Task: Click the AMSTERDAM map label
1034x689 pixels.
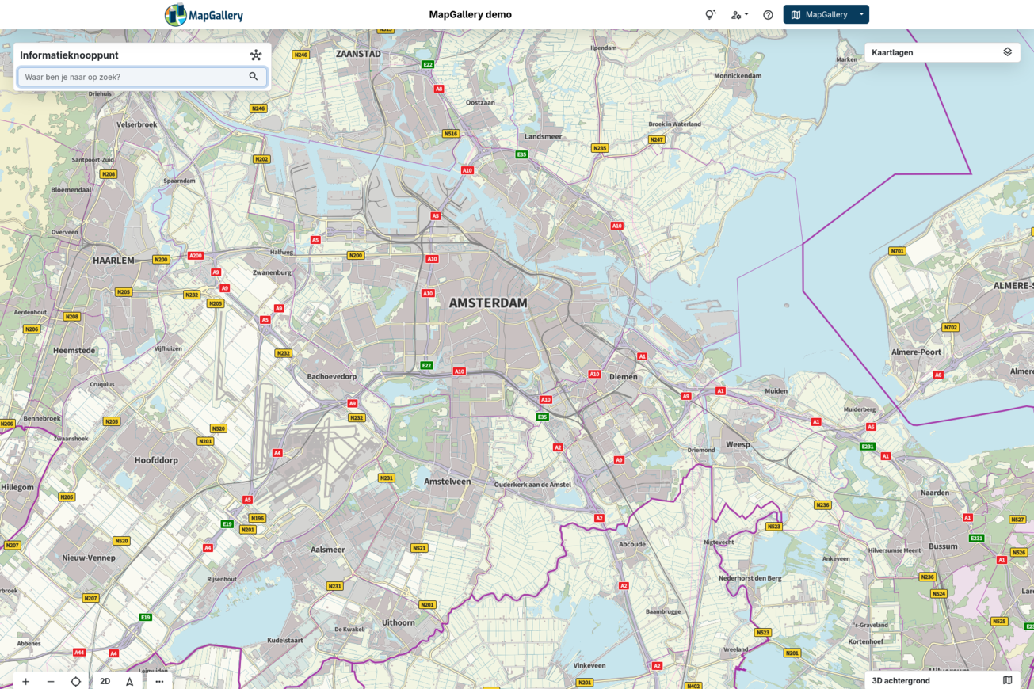Action: pyautogui.click(x=488, y=303)
